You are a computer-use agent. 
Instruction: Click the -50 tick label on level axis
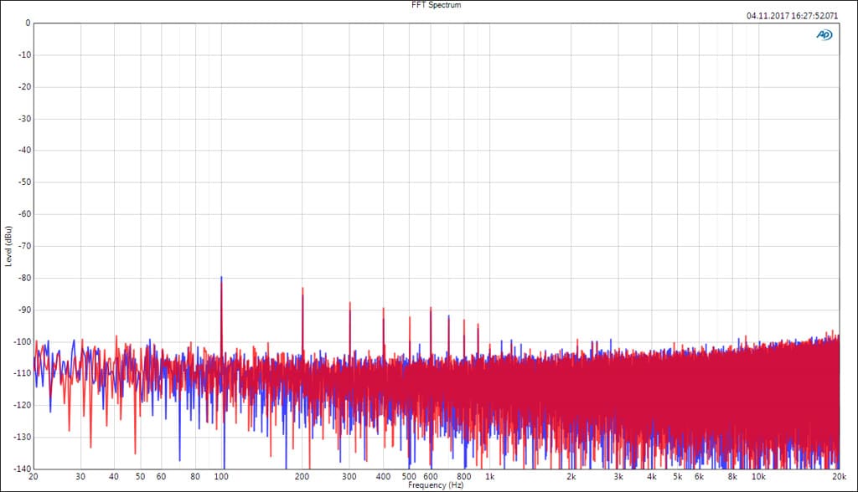pyautogui.click(x=23, y=182)
